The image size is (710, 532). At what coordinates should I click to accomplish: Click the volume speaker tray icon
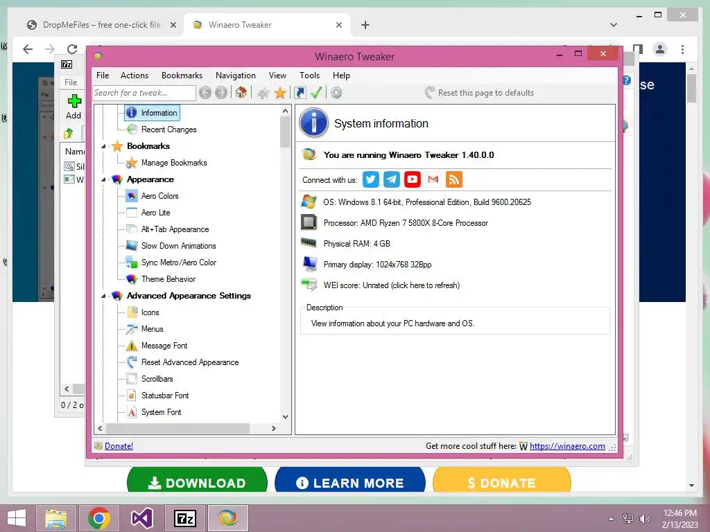tap(644, 519)
